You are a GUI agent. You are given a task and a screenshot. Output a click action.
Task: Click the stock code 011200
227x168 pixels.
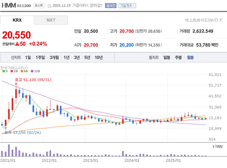click(x=24, y=6)
